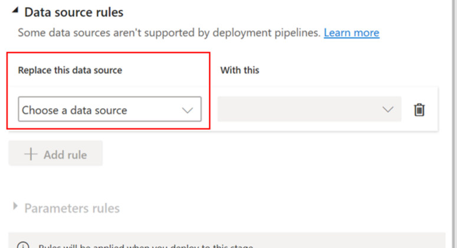Select the Parameters rules section heading
This screenshot has height=248, width=457.
tap(71, 208)
